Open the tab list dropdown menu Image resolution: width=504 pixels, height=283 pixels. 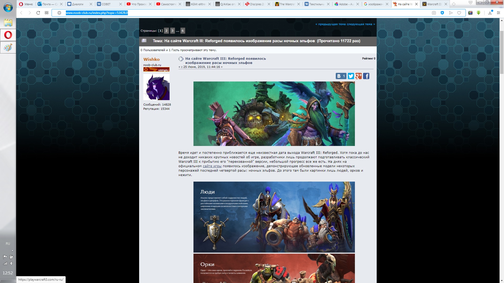pyautogui.click(x=470, y=3)
